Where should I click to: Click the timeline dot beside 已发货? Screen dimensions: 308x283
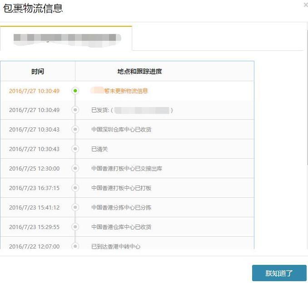coord(75,110)
